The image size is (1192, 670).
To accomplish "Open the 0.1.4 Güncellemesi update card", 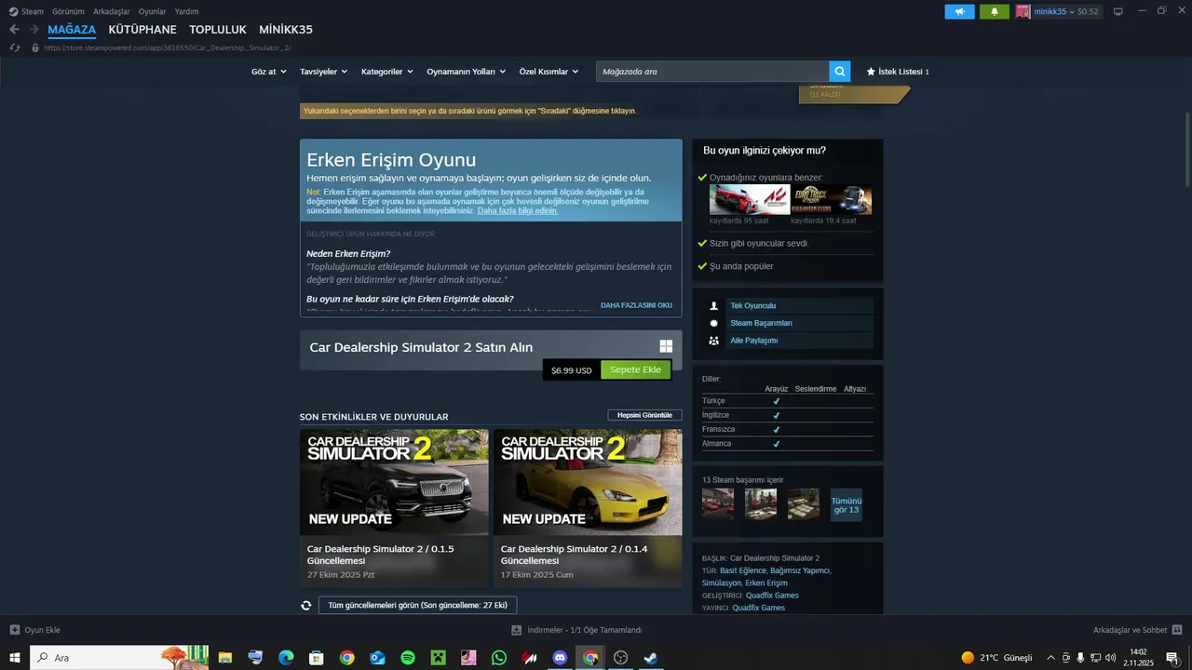I will [x=588, y=508].
